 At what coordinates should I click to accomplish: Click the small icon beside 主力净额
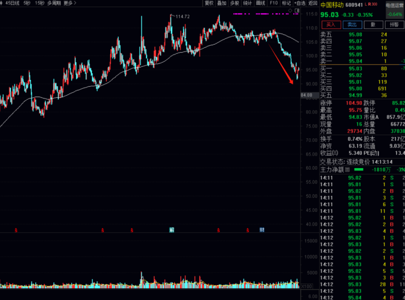click(x=347, y=170)
